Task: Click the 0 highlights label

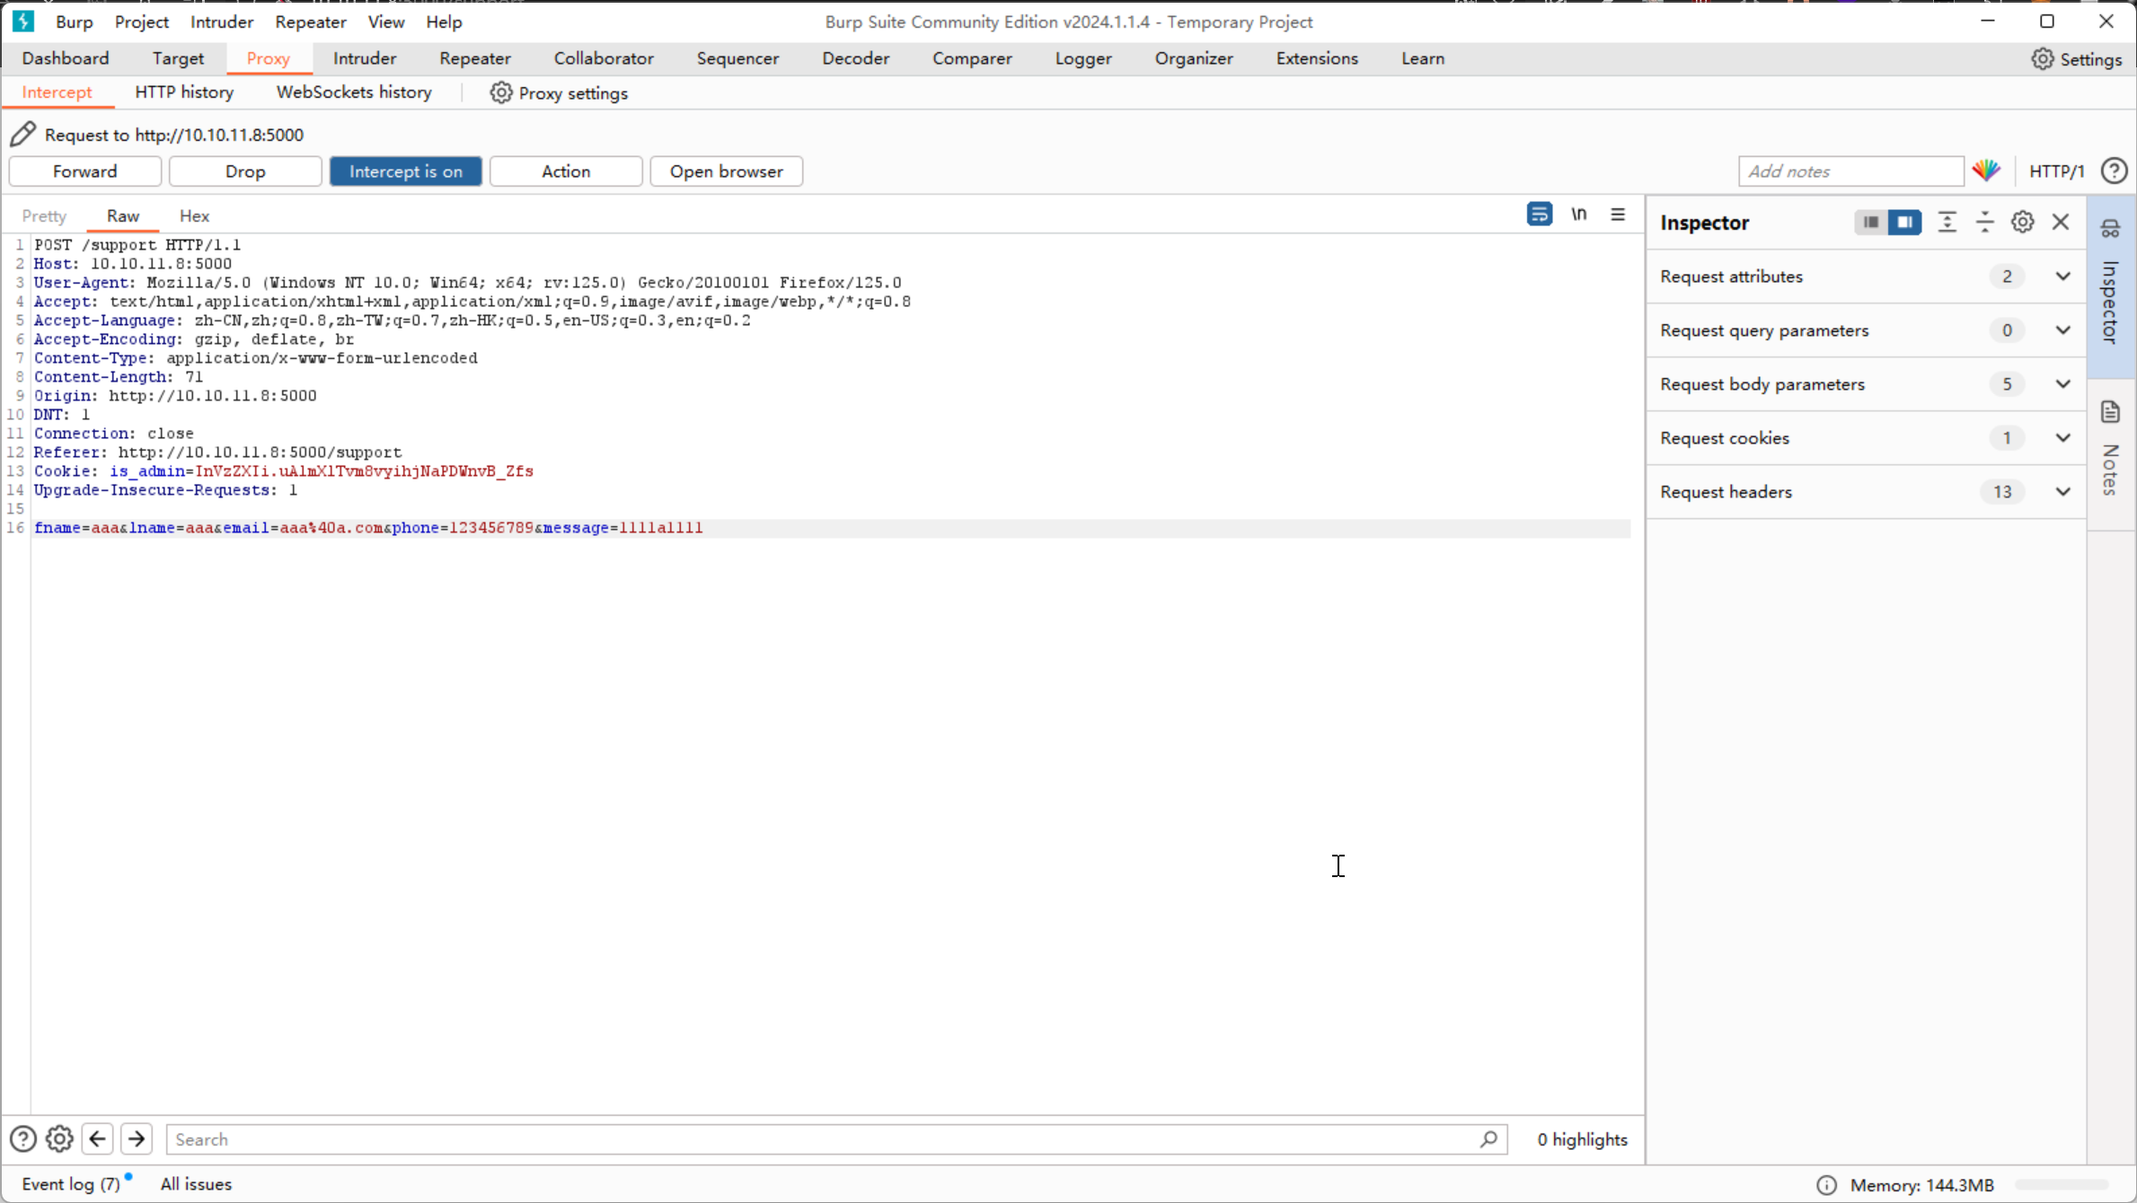Action: [x=1582, y=1138]
